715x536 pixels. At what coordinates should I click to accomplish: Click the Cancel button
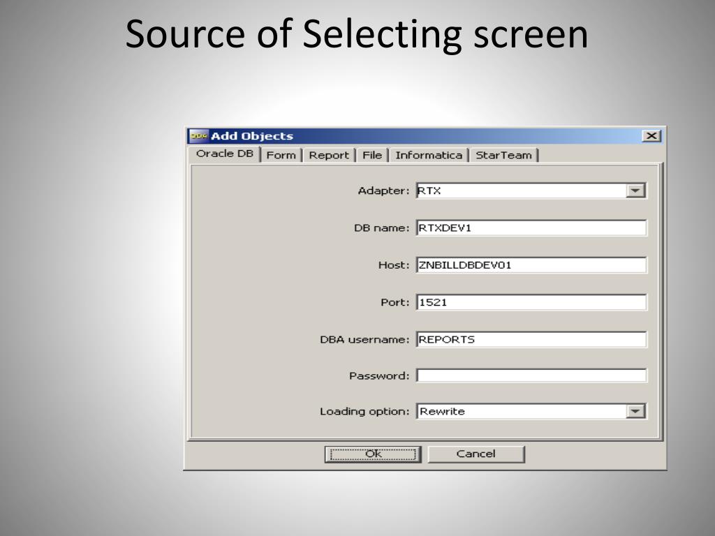[x=476, y=454]
